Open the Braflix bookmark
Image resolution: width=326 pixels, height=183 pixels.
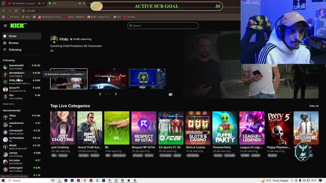tap(99, 17)
